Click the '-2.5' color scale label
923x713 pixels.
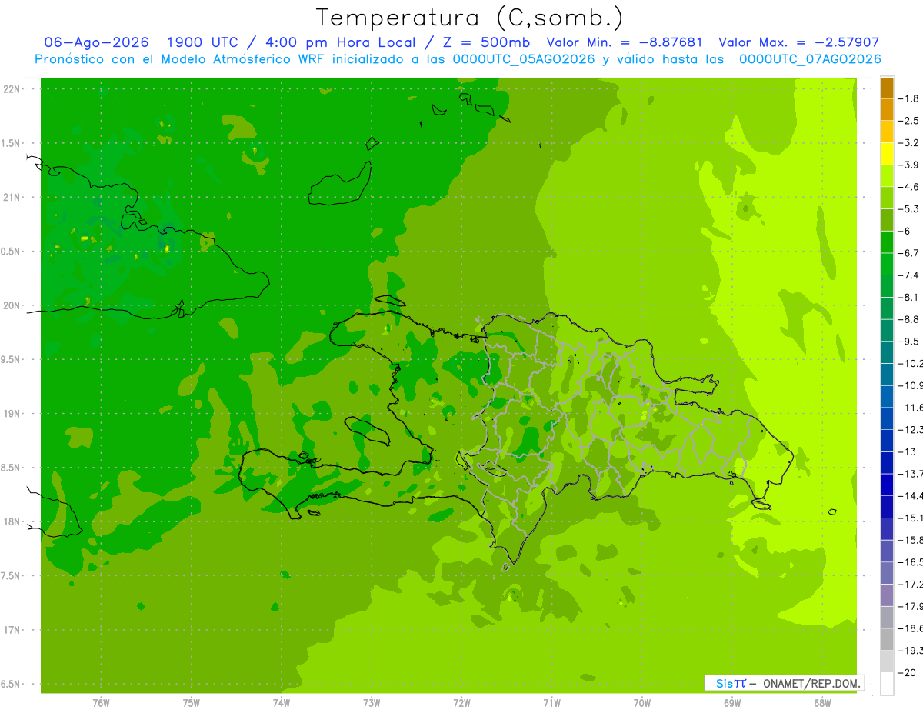click(x=910, y=121)
